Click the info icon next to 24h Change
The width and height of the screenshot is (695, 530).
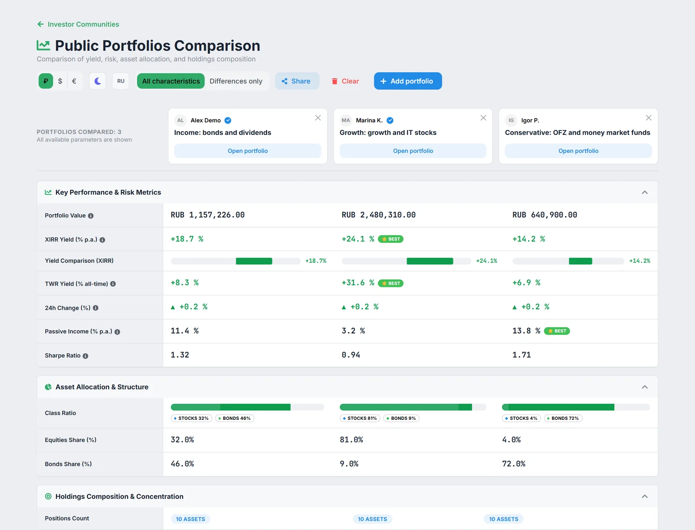coord(96,308)
